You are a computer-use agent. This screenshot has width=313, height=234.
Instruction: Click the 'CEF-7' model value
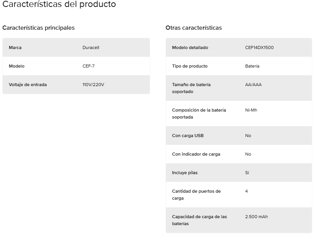[x=88, y=66]
